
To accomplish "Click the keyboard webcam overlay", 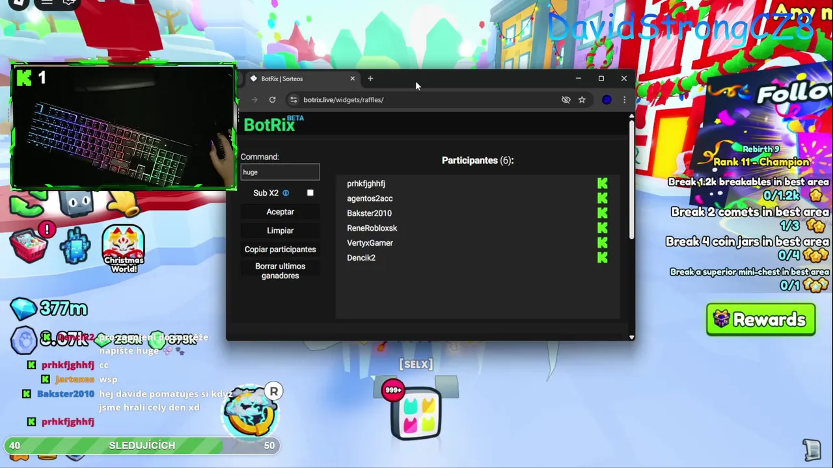I will pos(123,127).
